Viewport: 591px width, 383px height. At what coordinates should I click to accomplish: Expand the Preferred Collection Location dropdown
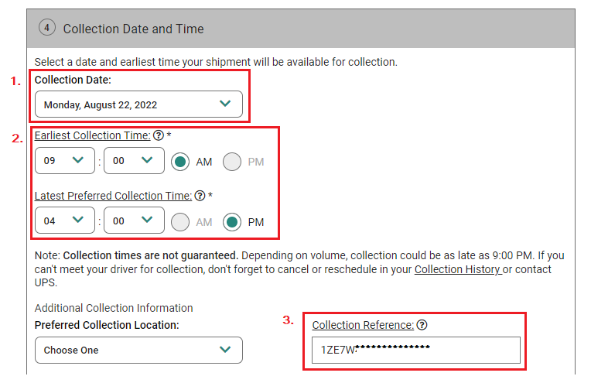coord(138,350)
